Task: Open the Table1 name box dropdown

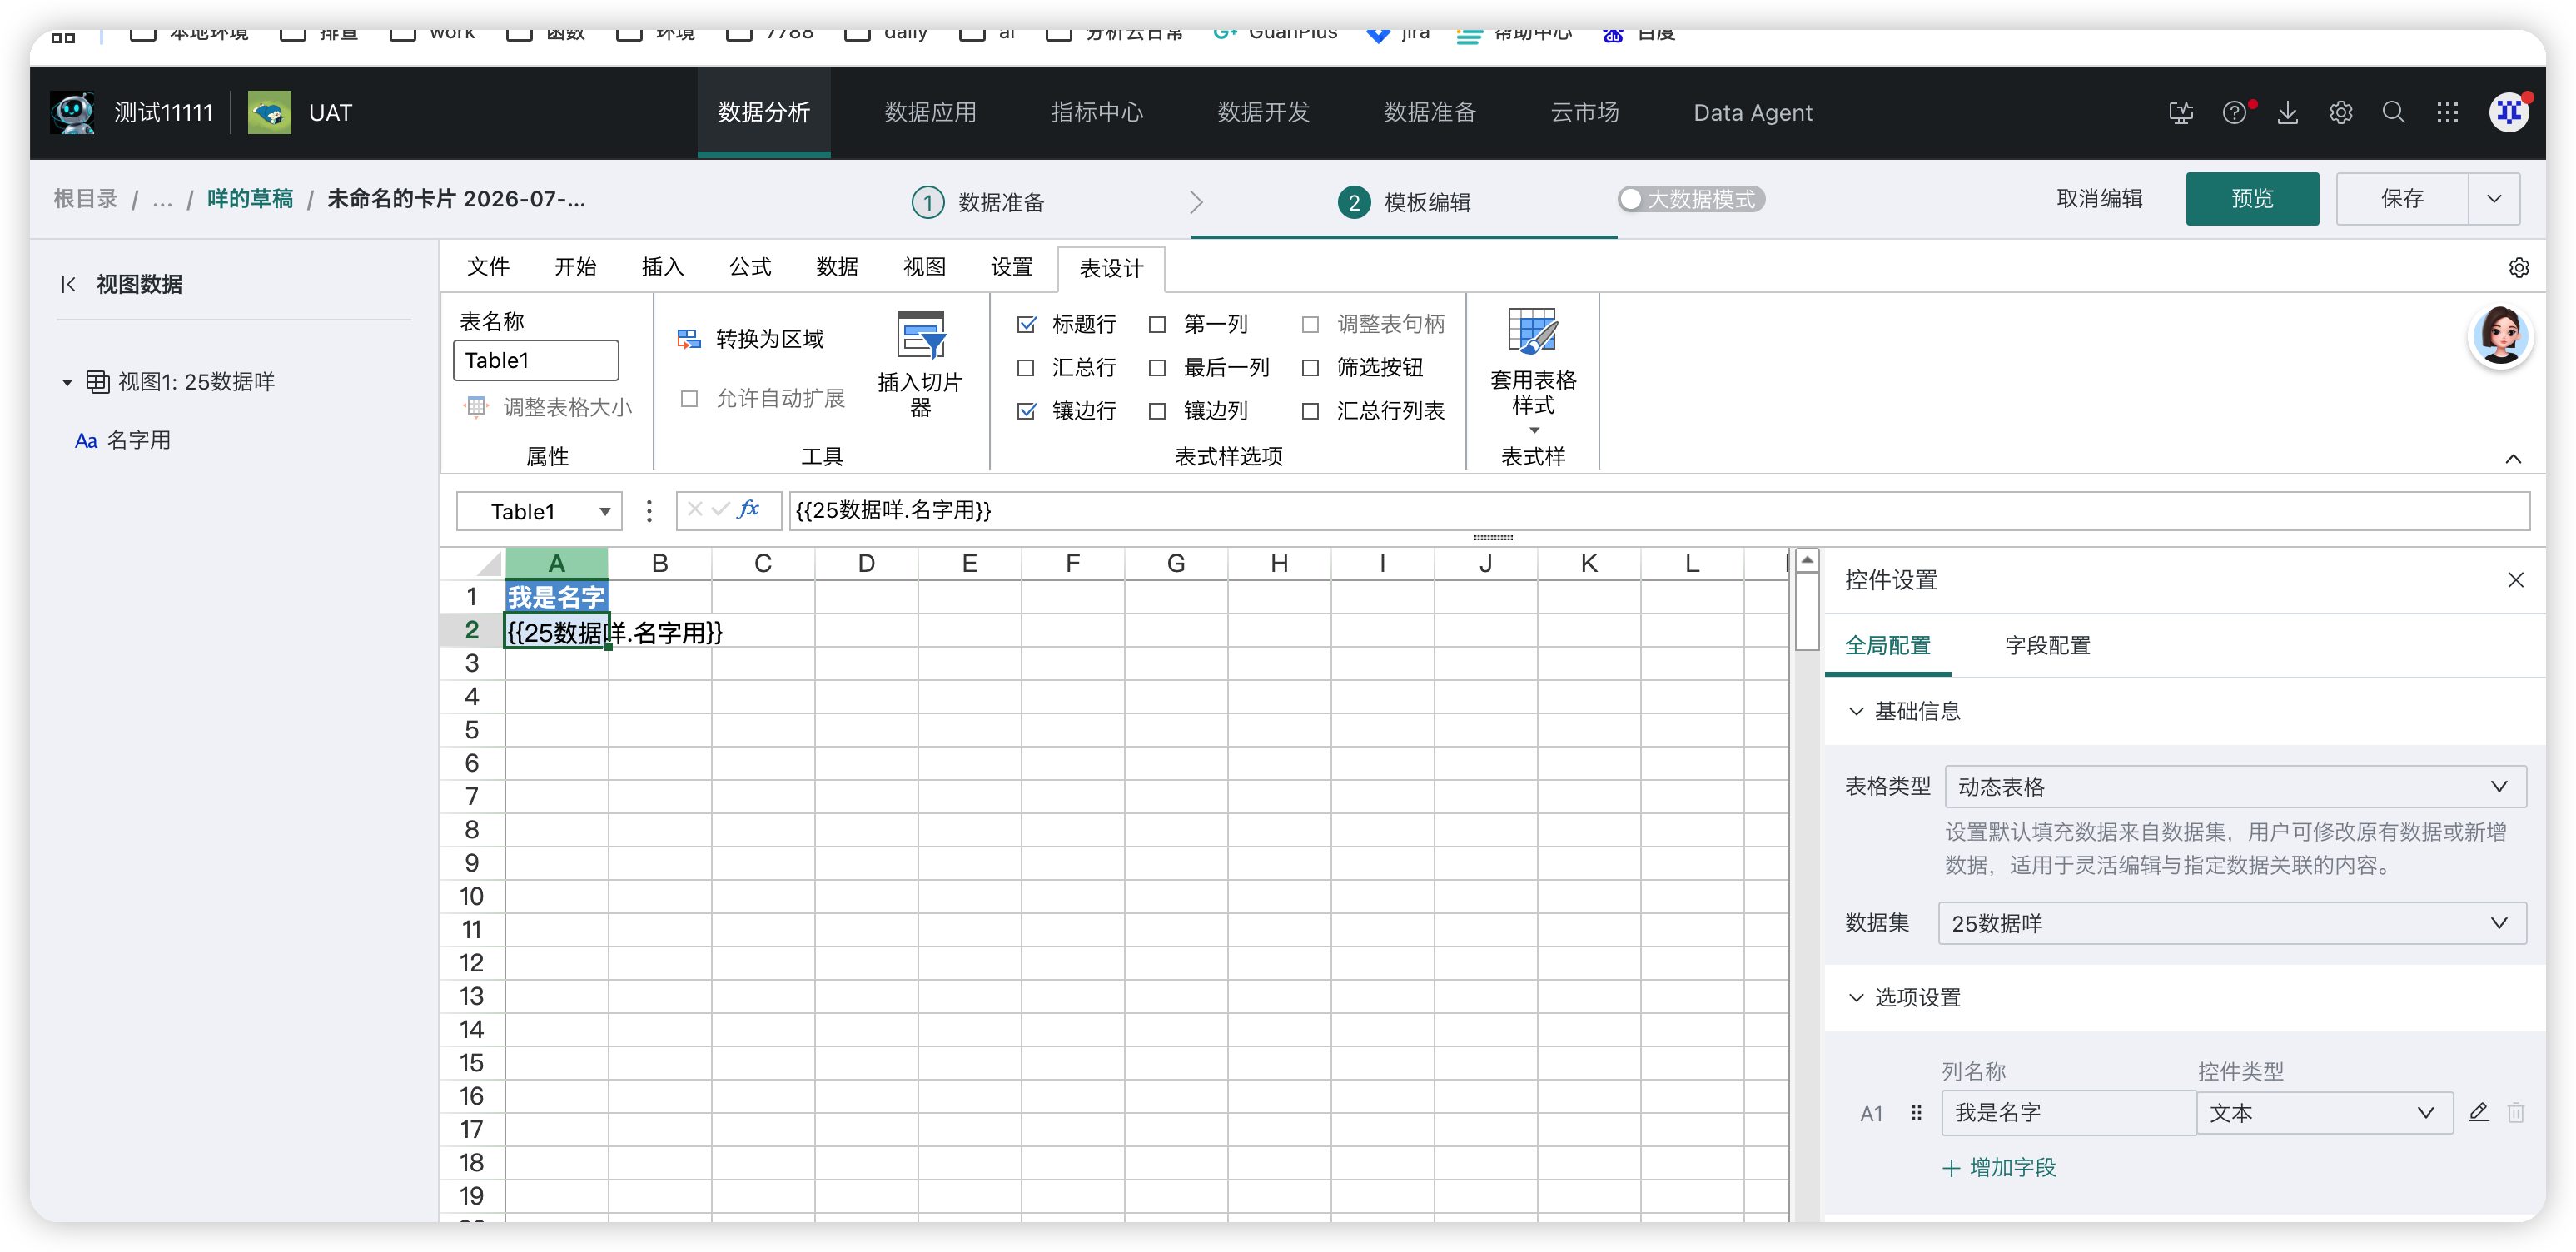Action: (x=605, y=511)
